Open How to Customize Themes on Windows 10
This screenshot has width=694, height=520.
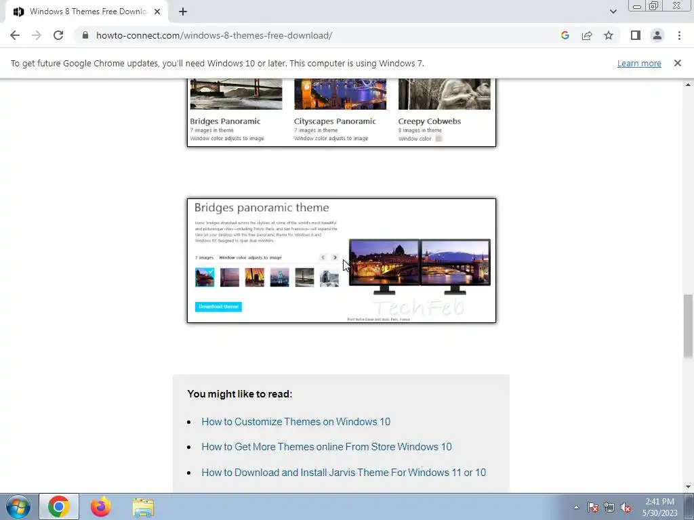(x=295, y=422)
